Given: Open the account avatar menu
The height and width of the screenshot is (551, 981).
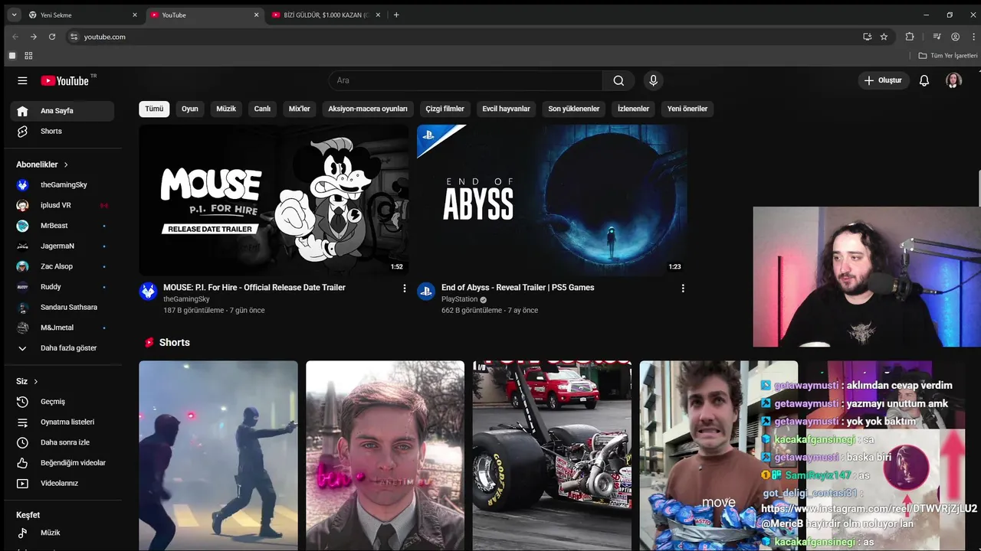Looking at the screenshot, I should click(953, 80).
